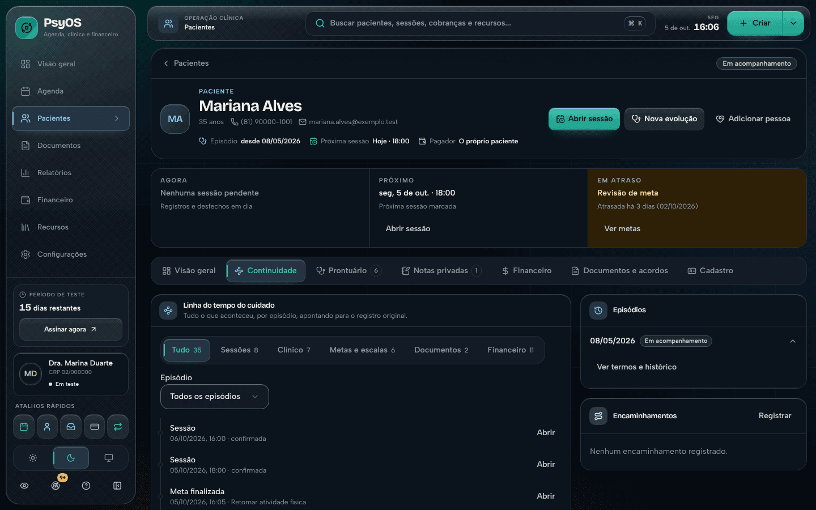The image size is (816, 510).
Task: Open the Criar dropdown arrow
Action: (793, 23)
